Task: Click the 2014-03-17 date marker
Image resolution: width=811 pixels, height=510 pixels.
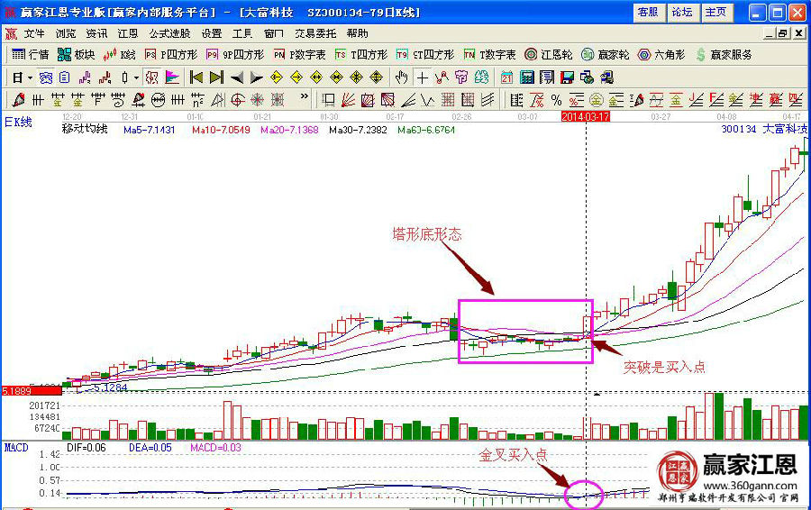Action: pos(586,117)
